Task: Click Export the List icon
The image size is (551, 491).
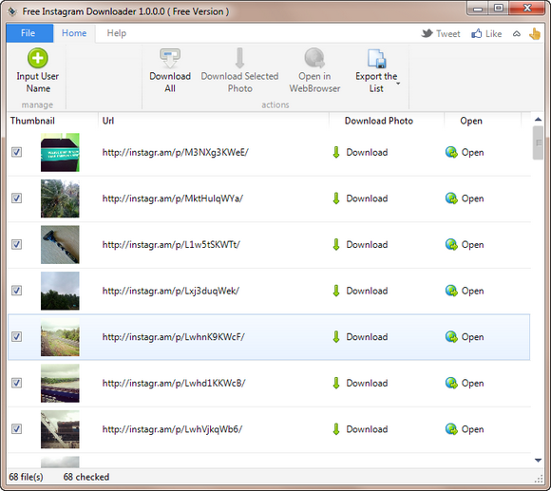Action: pyautogui.click(x=377, y=58)
